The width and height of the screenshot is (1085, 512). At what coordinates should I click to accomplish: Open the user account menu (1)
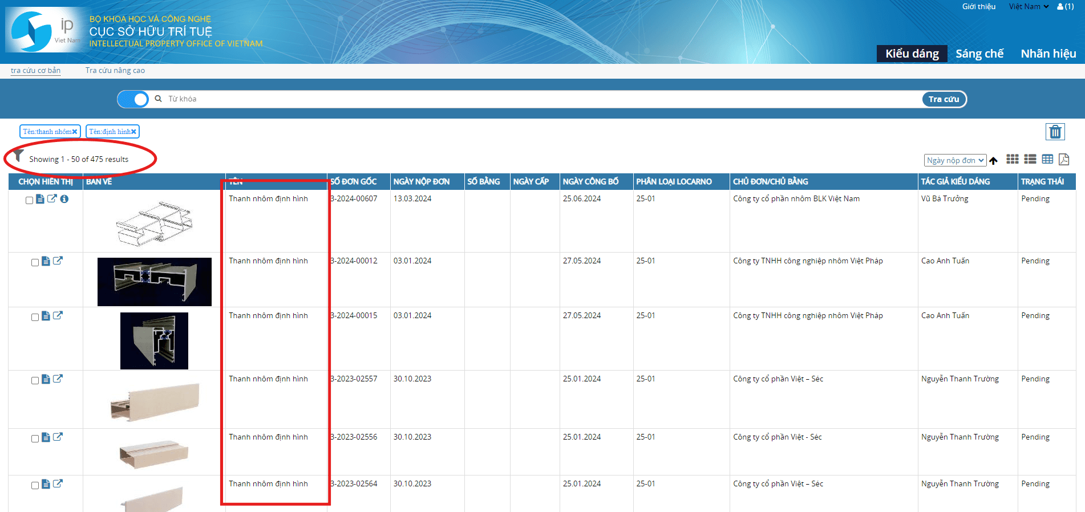click(x=1065, y=7)
